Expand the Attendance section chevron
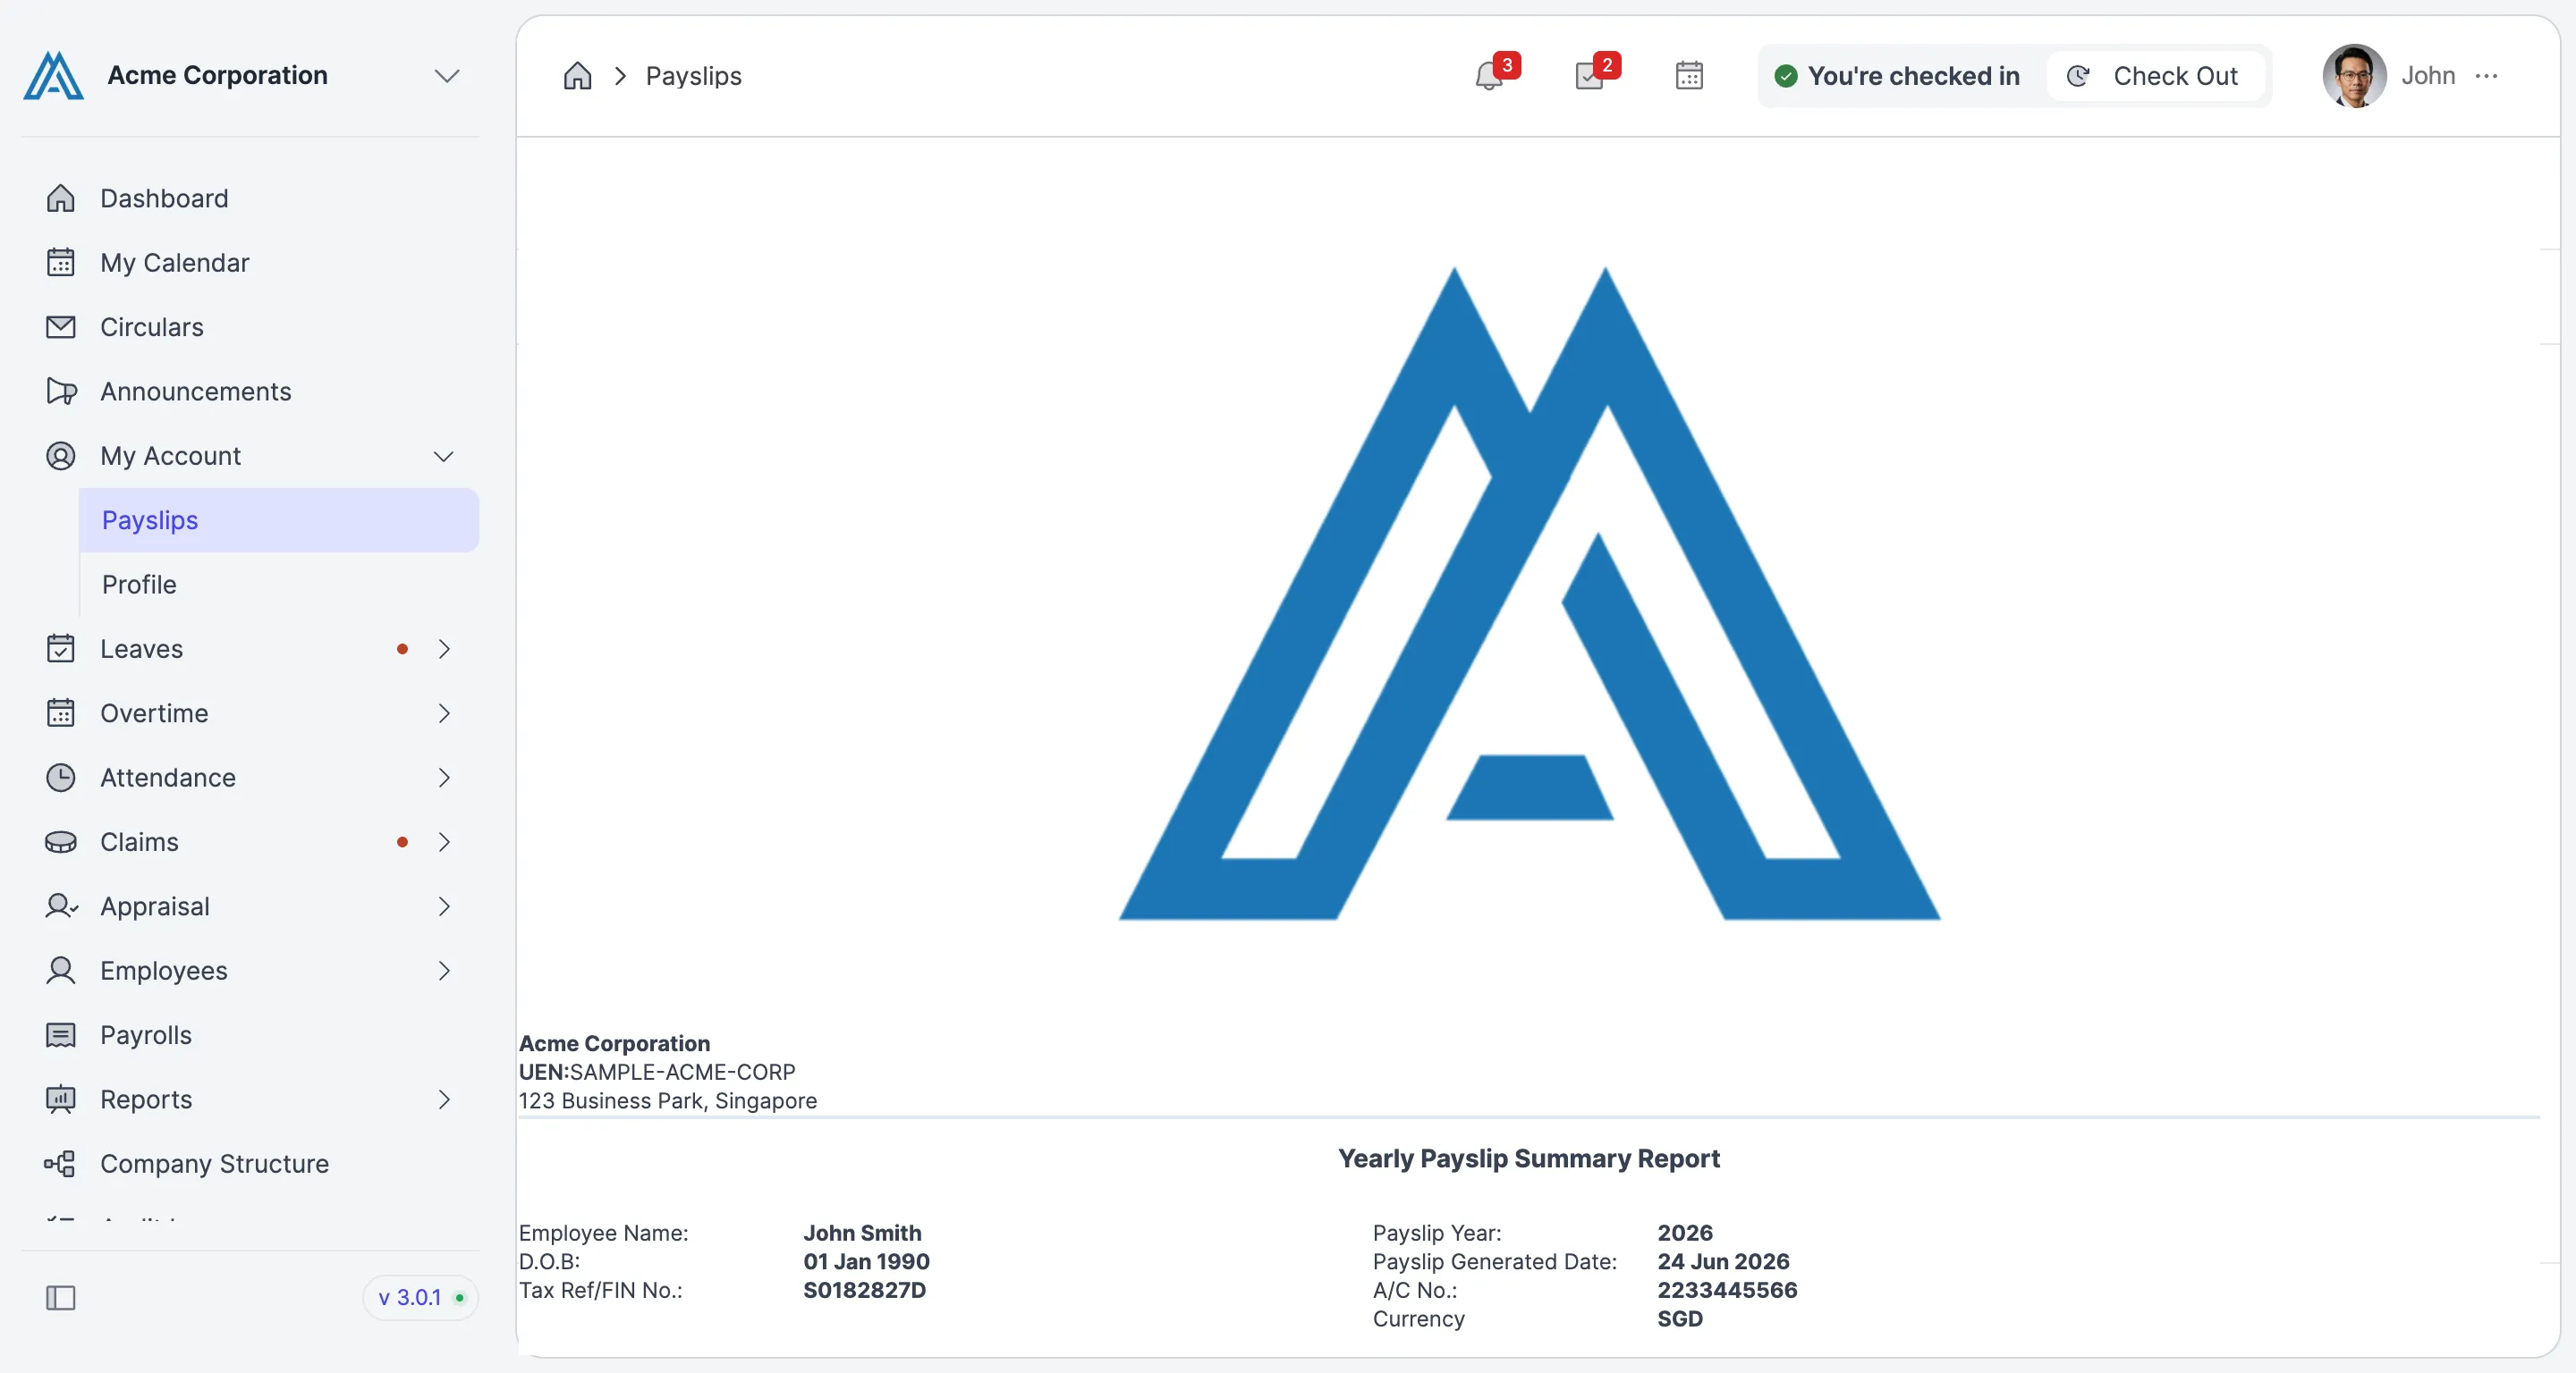Screen dimensions: 2576x1373 444,778
